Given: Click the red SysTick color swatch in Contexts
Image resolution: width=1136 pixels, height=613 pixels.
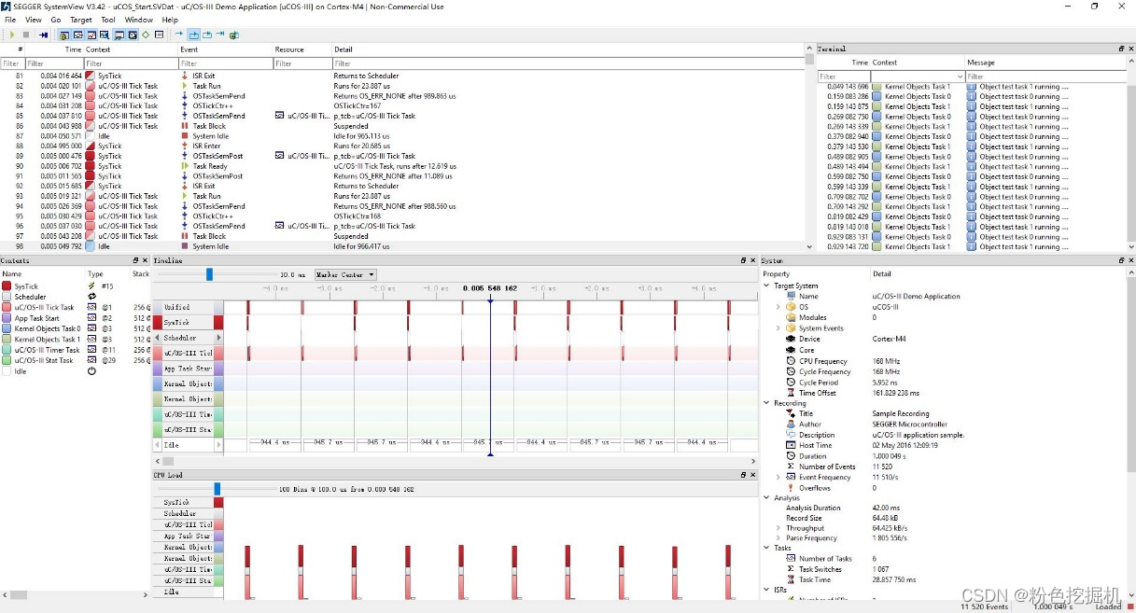Looking at the screenshot, I should point(7,286).
